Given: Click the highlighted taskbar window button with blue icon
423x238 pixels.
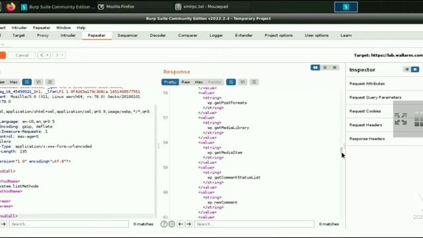Looking at the screenshot, I should click(x=346, y=7).
